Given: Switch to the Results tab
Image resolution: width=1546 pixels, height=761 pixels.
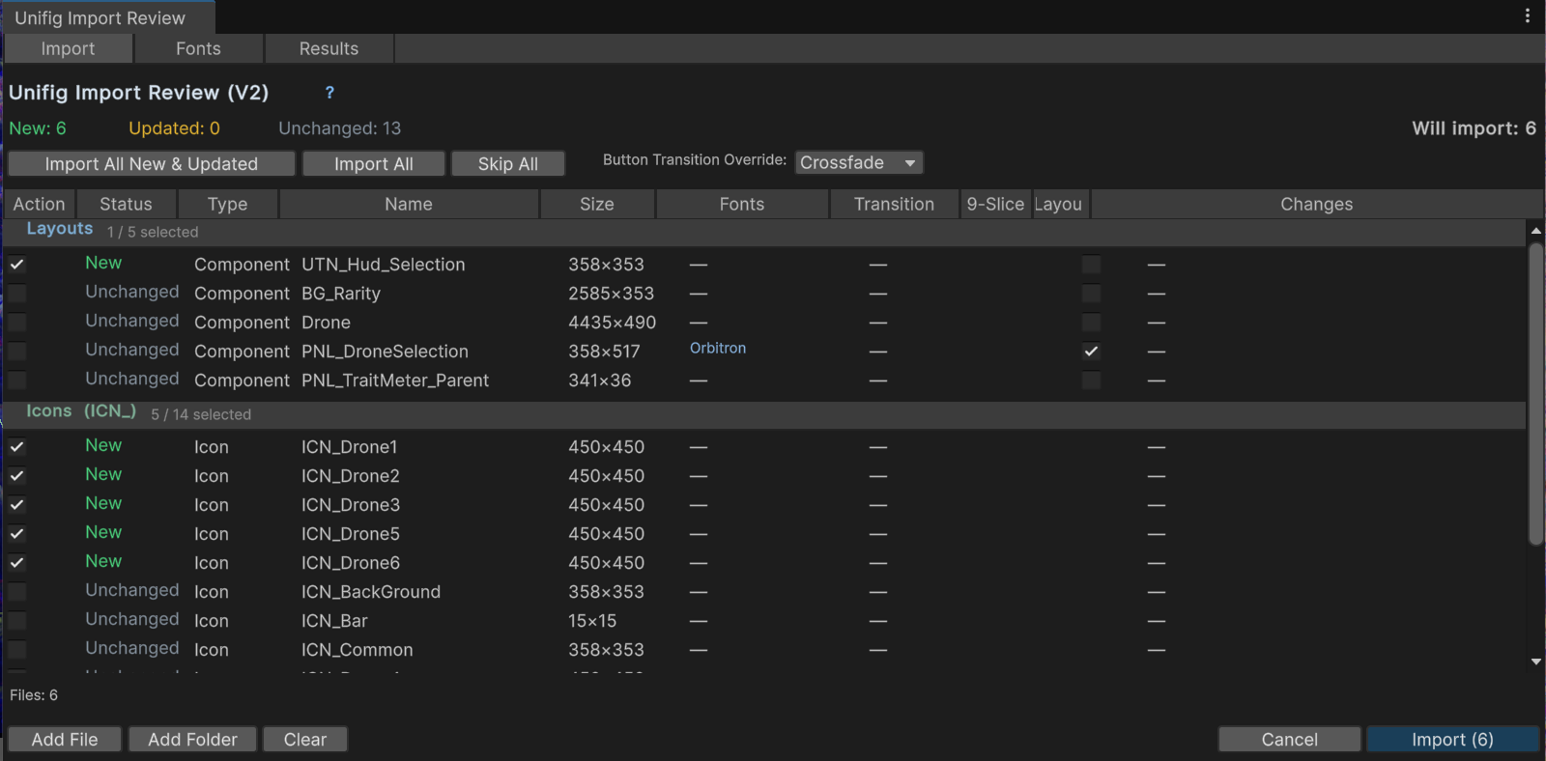Looking at the screenshot, I should click(329, 48).
